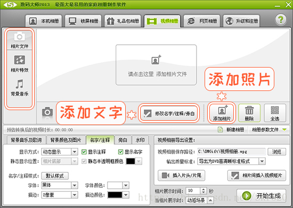Click the 默认样式 style button
The height and width of the screenshot is (208, 293).
coord(55,176)
